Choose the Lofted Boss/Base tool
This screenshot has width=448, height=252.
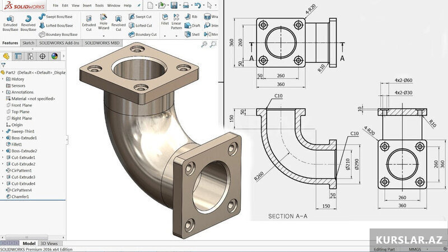56,25
